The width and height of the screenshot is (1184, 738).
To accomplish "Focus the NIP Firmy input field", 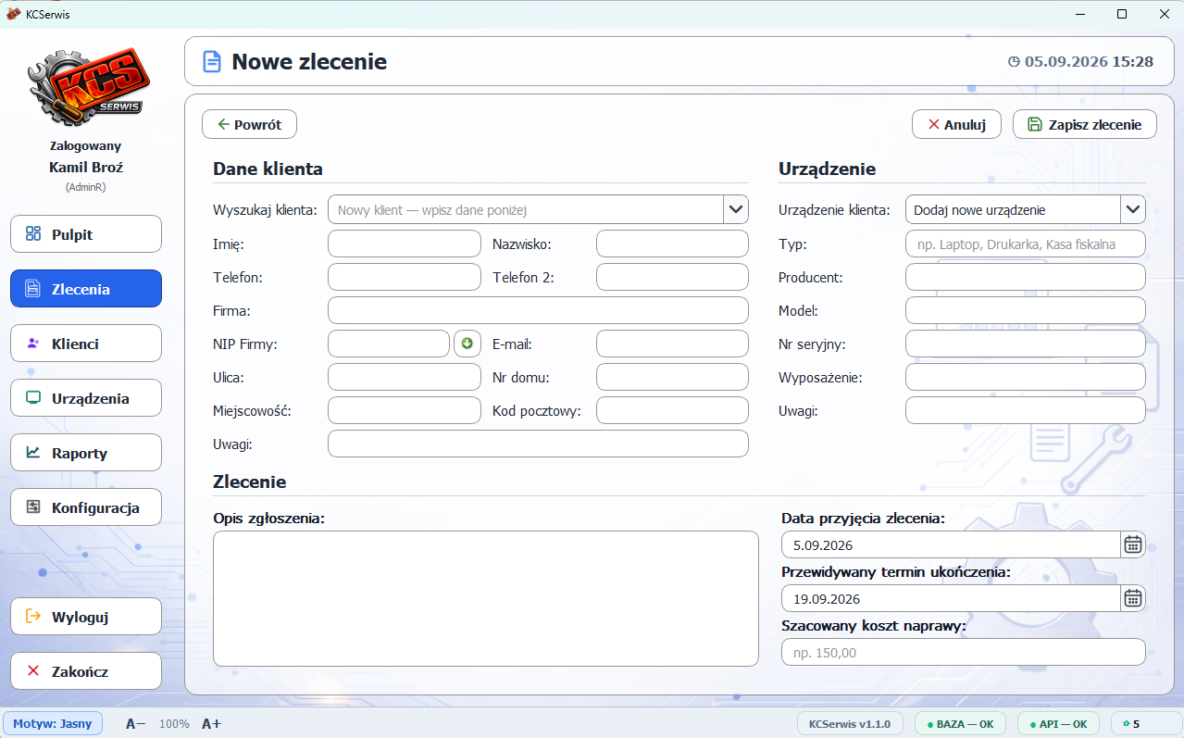I will [x=389, y=344].
